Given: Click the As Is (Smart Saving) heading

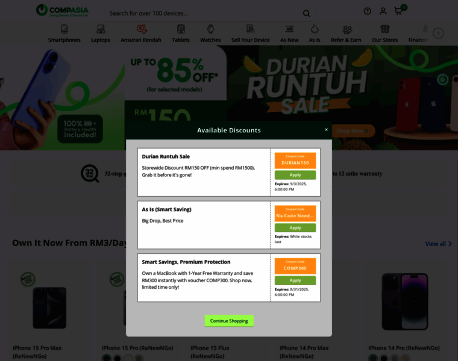Looking at the screenshot, I should (x=166, y=209).
